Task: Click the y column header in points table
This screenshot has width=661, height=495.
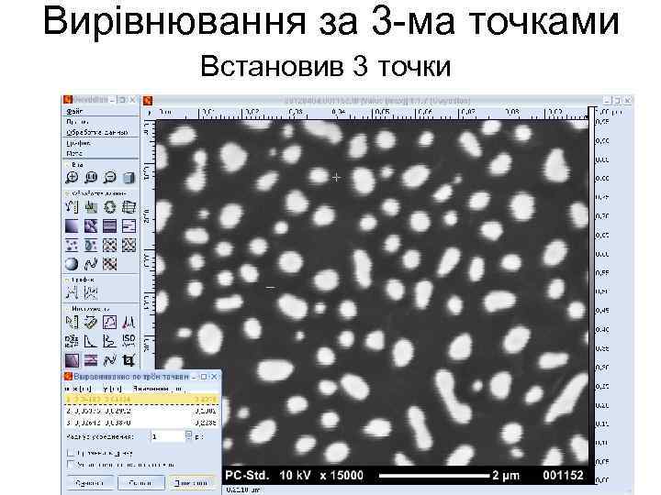Action: pos(113,388)
